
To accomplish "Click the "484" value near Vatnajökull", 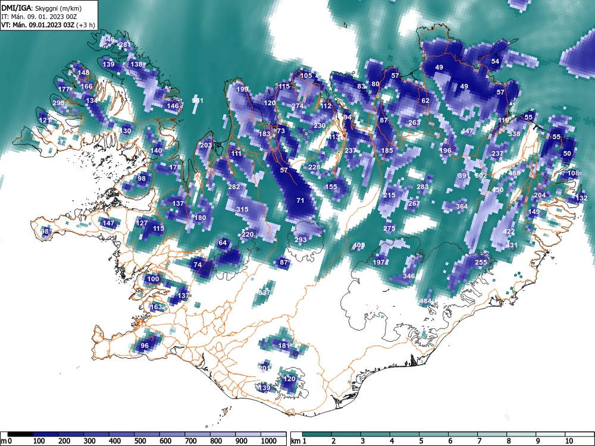I will (425, 301).
